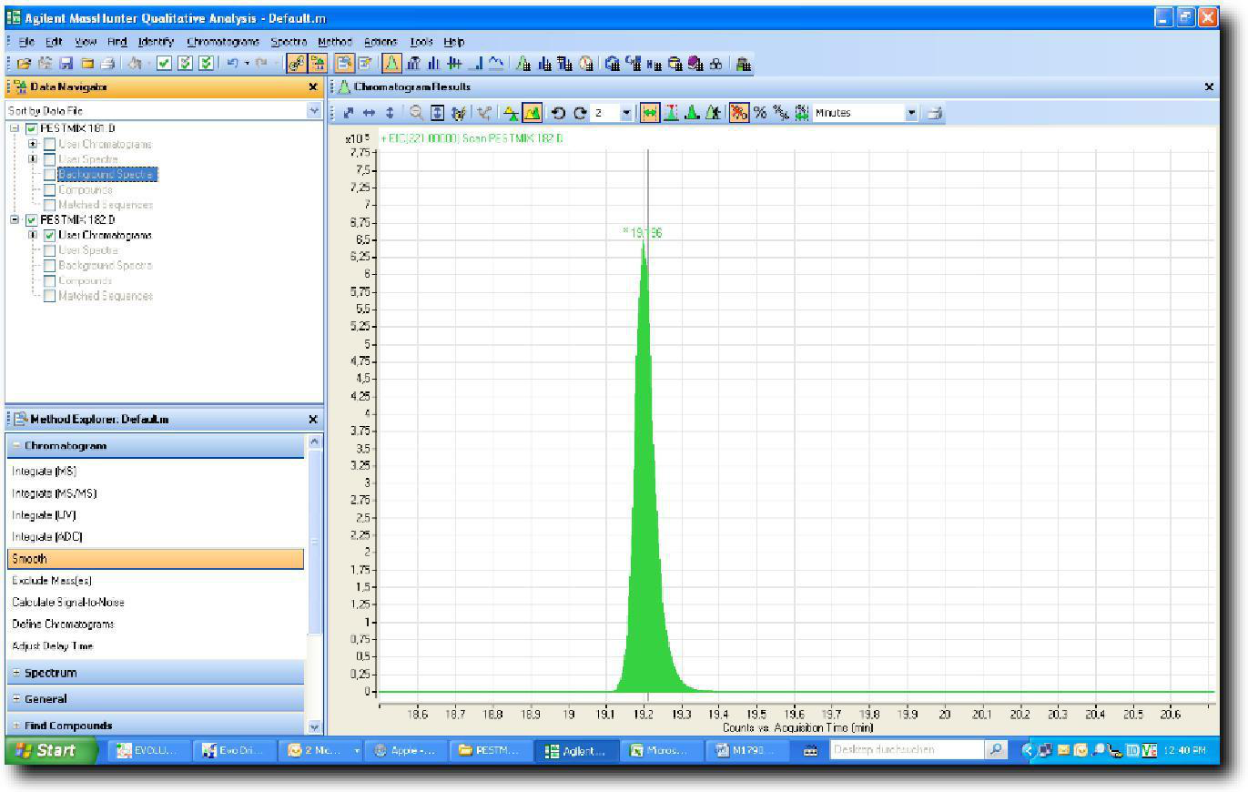Switch to PESTM... folder taskbar button
This screenshot has height=792, width=1248.
pyautogui.click(x=491, y=751)
